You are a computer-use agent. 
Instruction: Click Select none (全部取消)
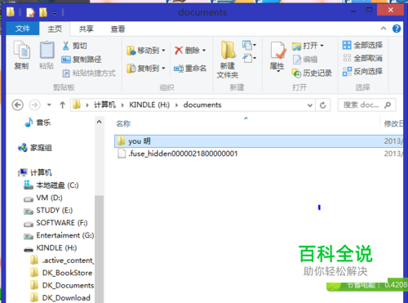[x=362, y=58]
